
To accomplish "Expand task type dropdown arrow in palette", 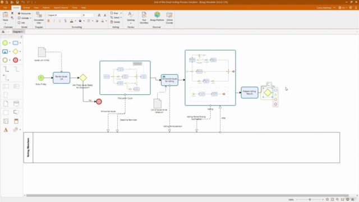I will (x=20, y=43).
